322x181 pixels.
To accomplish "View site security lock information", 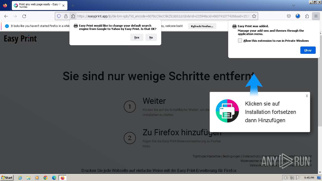I will pyautogui.click(x=66, y=16).
